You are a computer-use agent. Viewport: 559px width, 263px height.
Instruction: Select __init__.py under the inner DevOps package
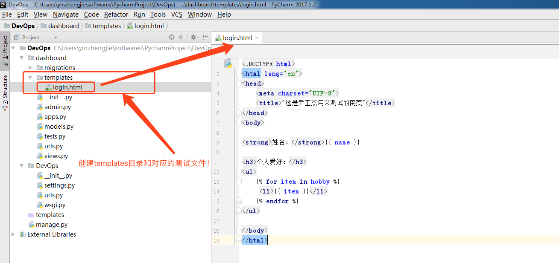coord(58,176)
